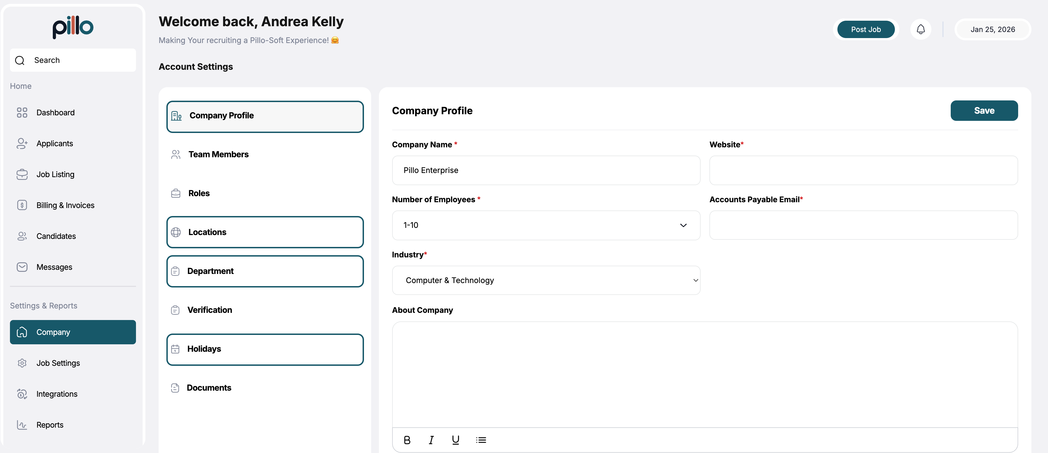
Task: Open Job Settings in sidebar
Action: click(x=73, y=363)
